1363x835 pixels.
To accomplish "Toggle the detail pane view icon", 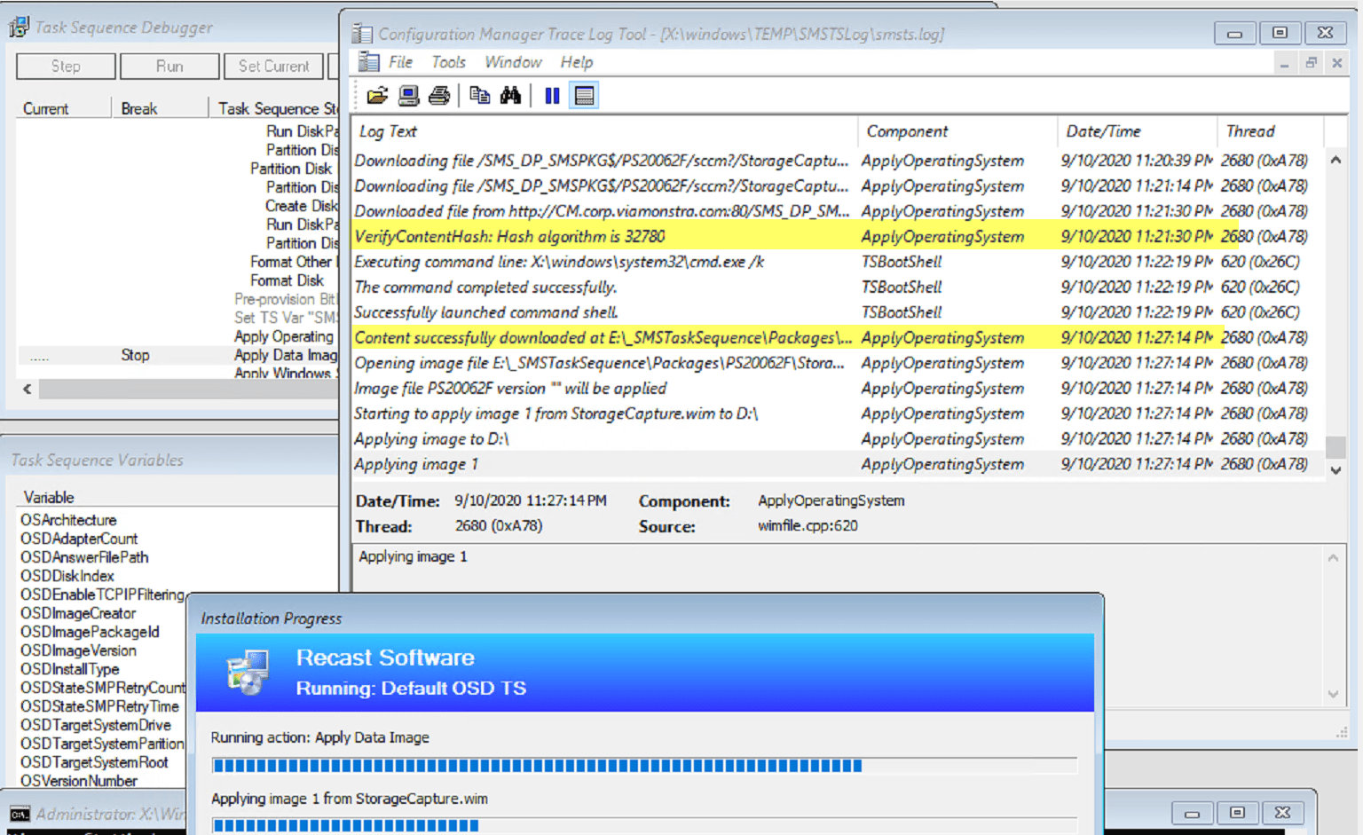I will tap(584, 95).
